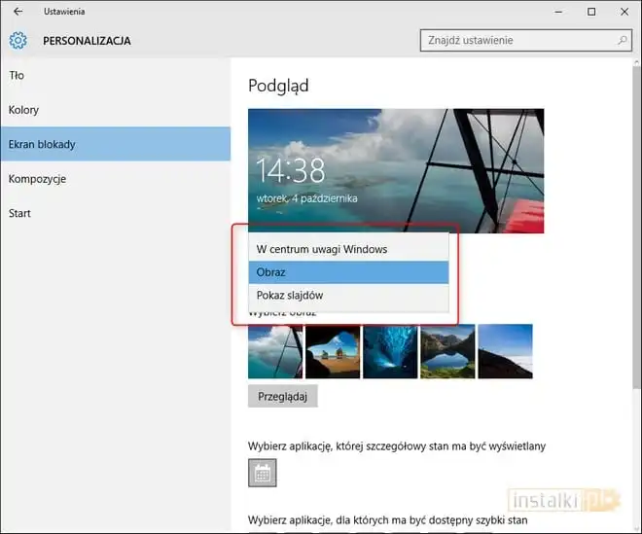This screenshot has height=534, width=642.
Task: Pick the blue underwater thumbnail
Action: (x=390, y=351)
